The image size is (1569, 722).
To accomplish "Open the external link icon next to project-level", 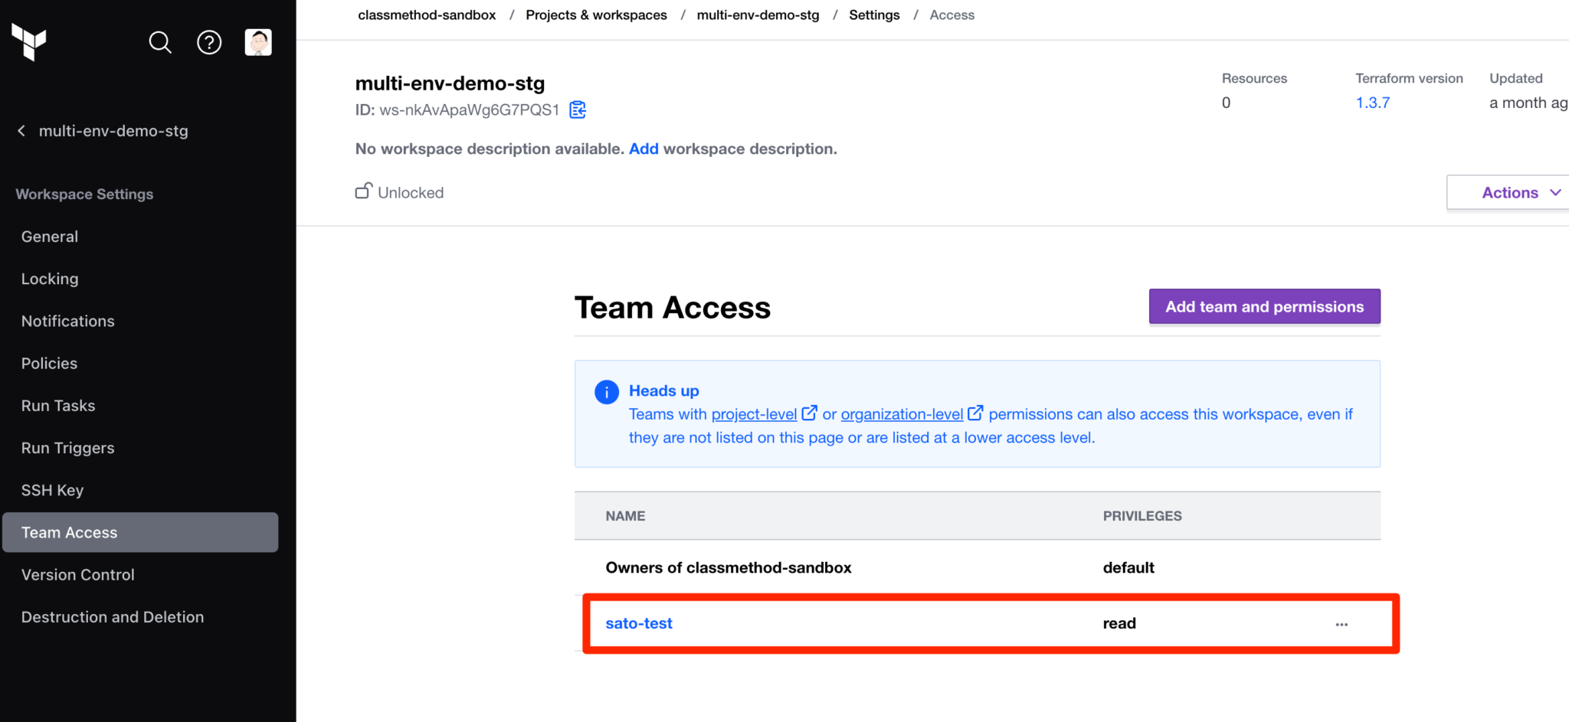I will pos(809,413).
